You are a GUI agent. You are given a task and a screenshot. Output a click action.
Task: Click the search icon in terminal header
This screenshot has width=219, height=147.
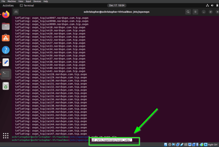[188, 12]
